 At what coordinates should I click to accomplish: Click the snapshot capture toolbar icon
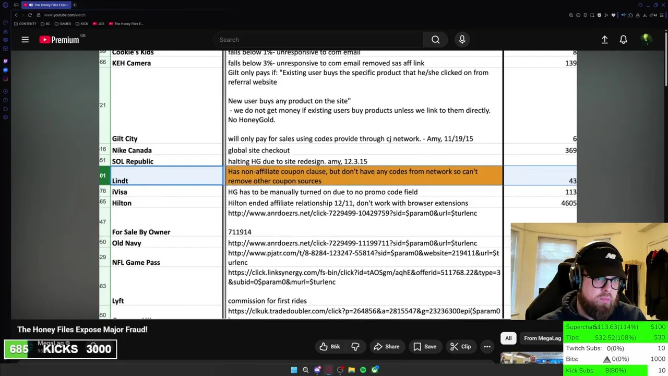(x=592, y=15)
